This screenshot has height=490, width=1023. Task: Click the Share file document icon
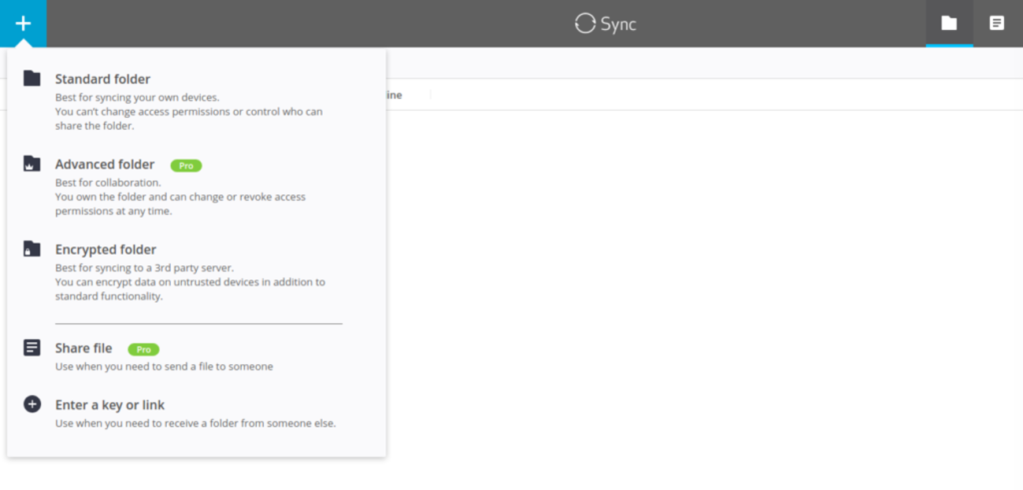pos(32,347)
